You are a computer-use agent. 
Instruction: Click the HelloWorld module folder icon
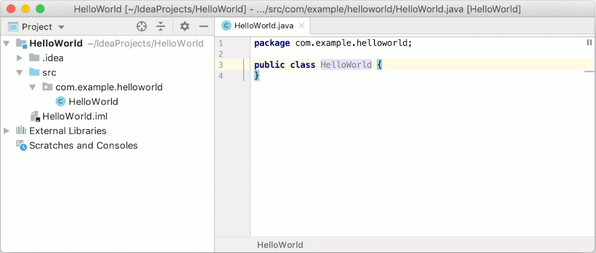(22, 44)
